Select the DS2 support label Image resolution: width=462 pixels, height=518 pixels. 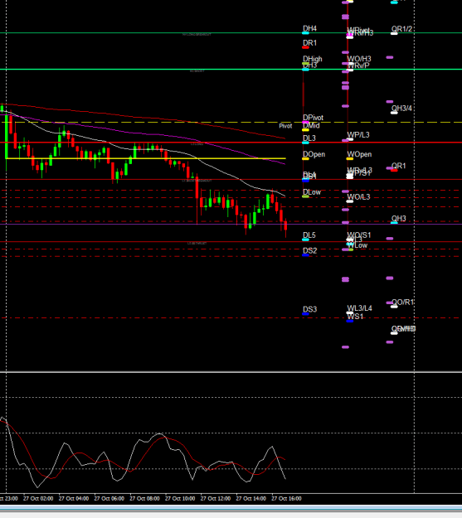tap(310, 251)
